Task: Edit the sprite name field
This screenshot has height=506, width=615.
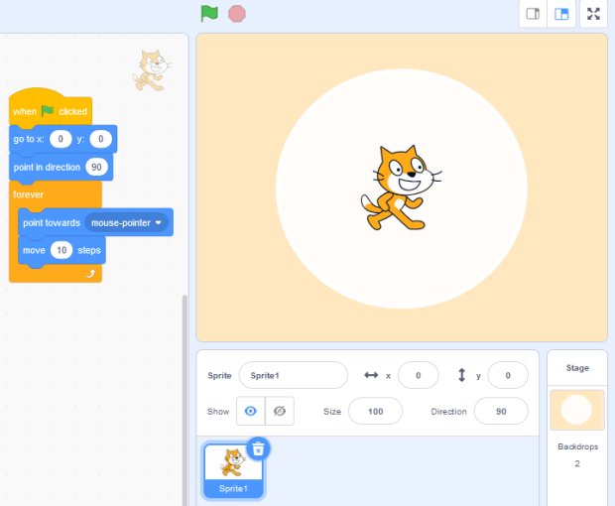Action: pyautogui.click(x=293, y=375)
